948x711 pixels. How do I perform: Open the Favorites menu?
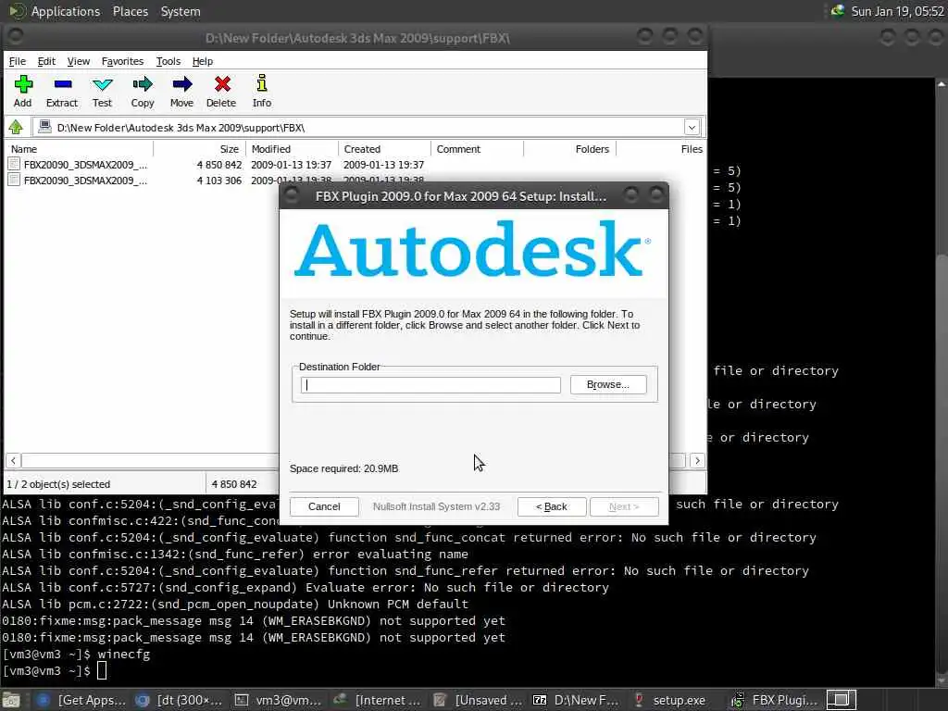(x=123, y=61)
